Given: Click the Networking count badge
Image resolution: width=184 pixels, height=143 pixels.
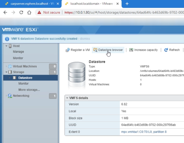Looking at the screenshot, I should pyautogui.click(x=53, y=96).
